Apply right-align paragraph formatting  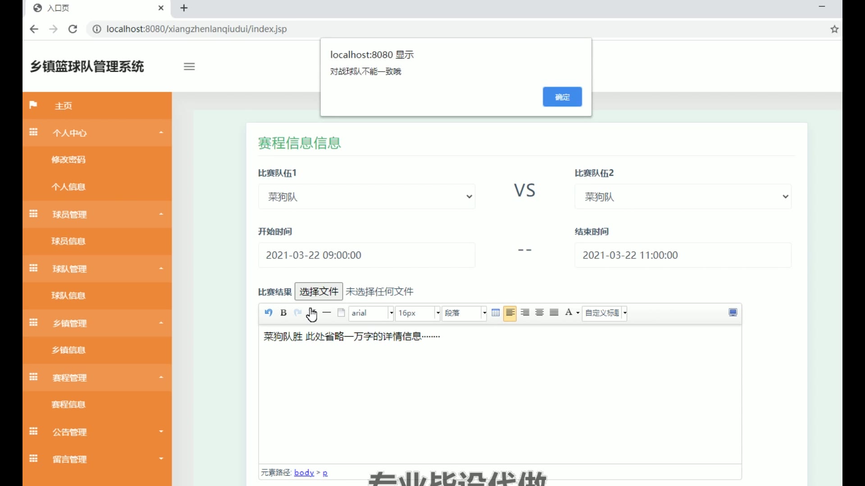pyautogui.click(x=525, y=313)
